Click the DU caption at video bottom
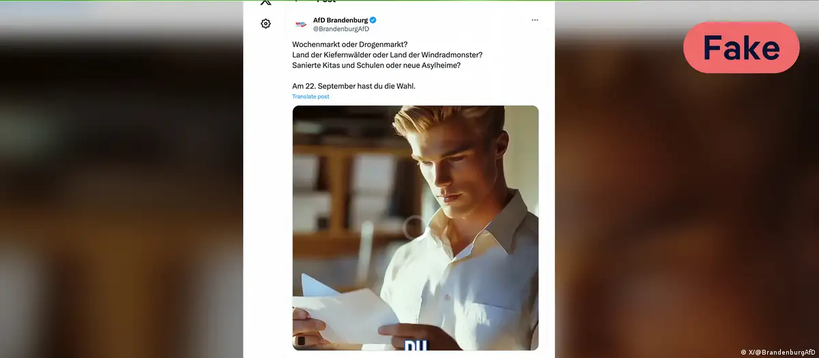 coord(416,346)
